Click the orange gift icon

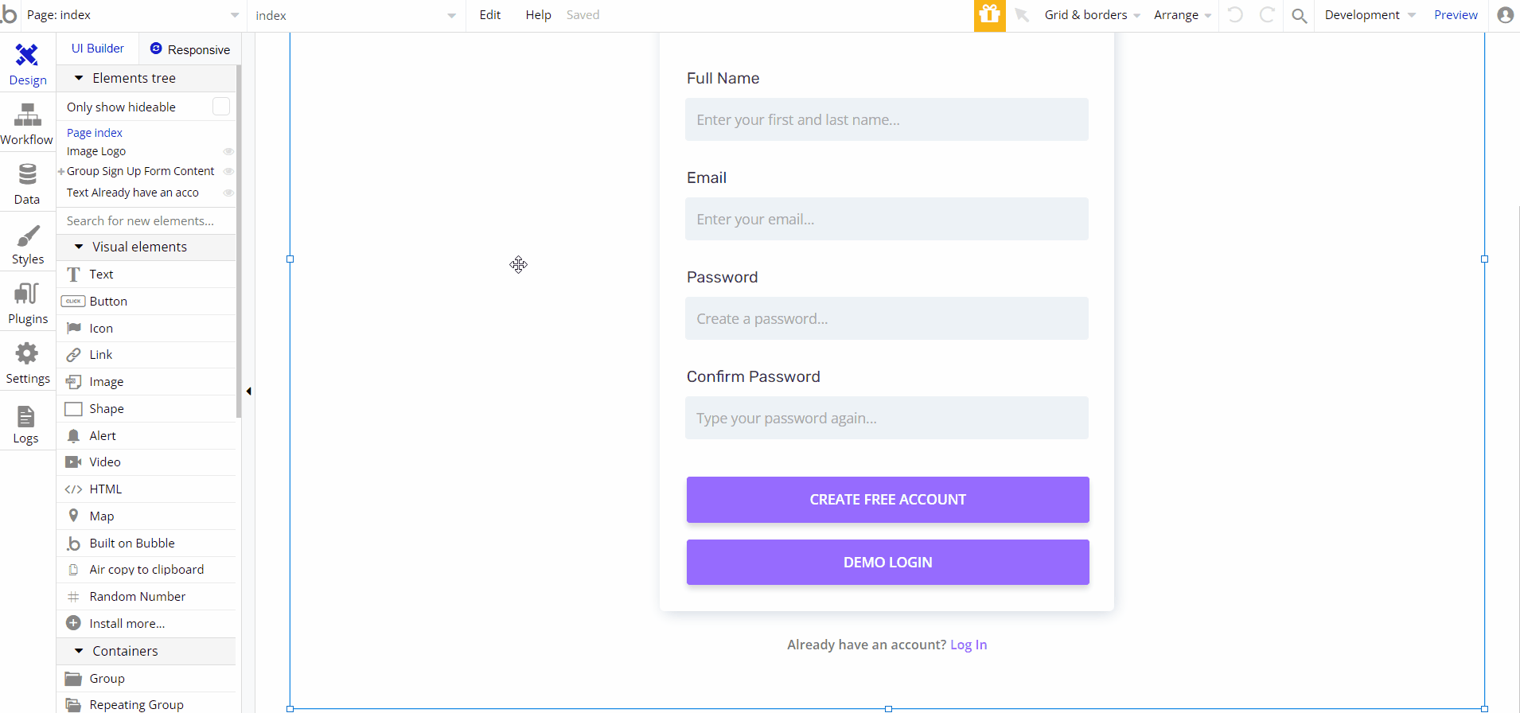989,15
